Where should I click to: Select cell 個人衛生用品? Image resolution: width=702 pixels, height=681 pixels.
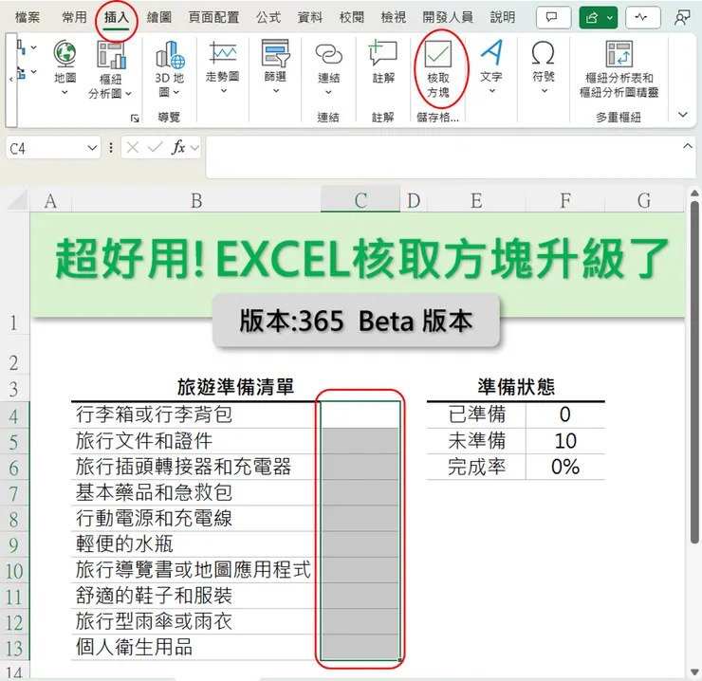click(x=196, y=647)
